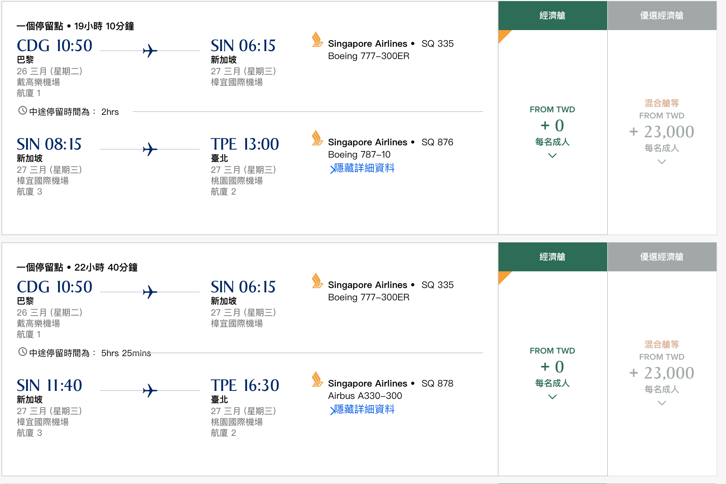Expand 經濟艙 chevron on the 22-hour itinerary
Viewport: 726px width, 484px height.
[552, 397]
